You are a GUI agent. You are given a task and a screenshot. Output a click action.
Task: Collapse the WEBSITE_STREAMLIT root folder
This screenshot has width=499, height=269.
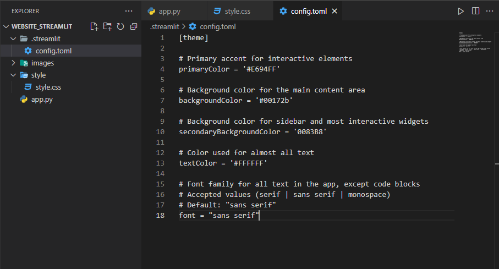click(7, 26)
